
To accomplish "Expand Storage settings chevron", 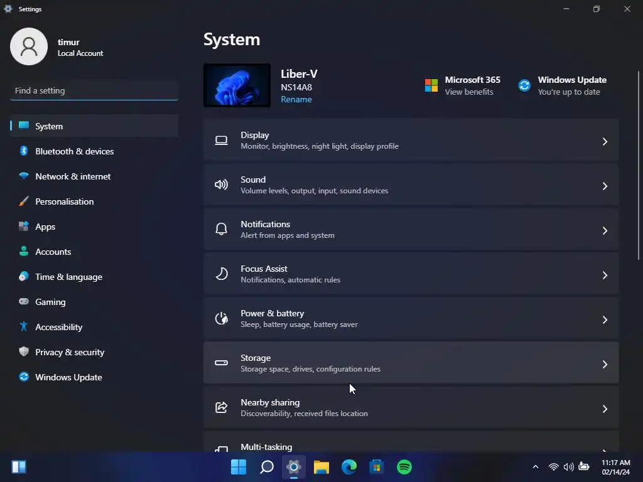I will pyautogui.click(x=605, y=365).
